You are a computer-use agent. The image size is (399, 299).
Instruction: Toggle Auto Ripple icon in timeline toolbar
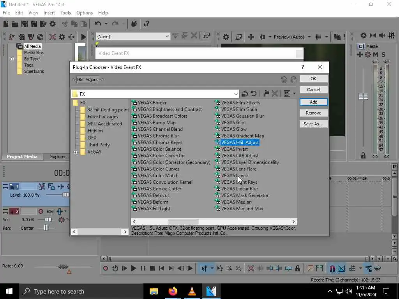click(352, 269)
